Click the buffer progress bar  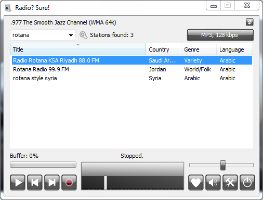[x=43, y=165]
